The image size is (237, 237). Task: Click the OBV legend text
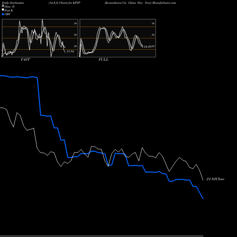click(8, 14)
